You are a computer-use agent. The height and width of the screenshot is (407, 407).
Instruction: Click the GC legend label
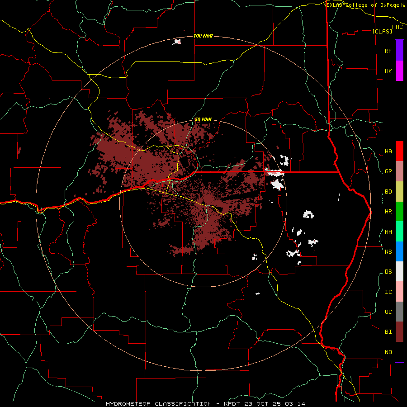coord(388,312)
